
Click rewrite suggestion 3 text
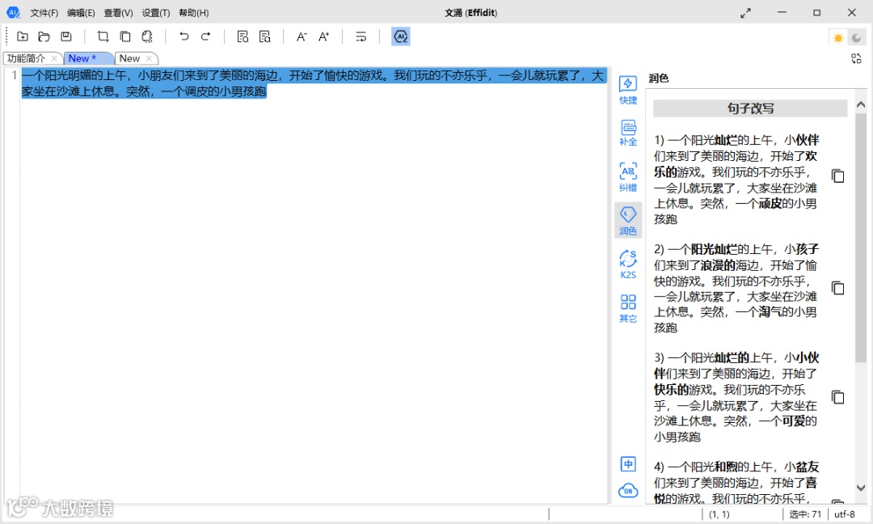pyautogui.click(x=736, y=397)
